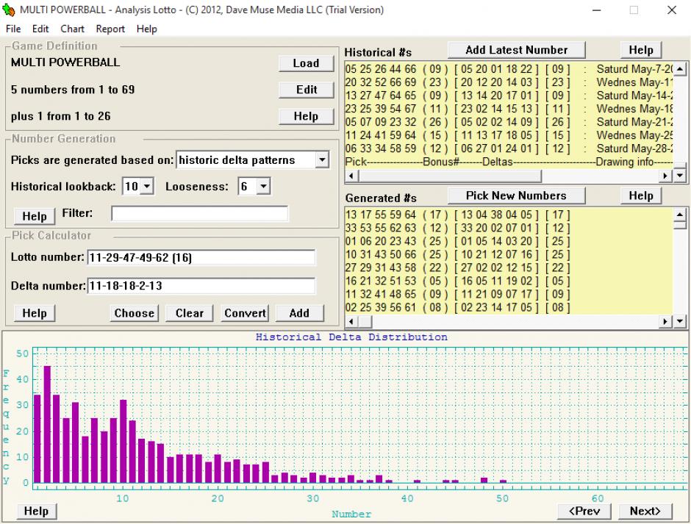
Task: Click the Help button above Historical list
Action: click(641, 50)
